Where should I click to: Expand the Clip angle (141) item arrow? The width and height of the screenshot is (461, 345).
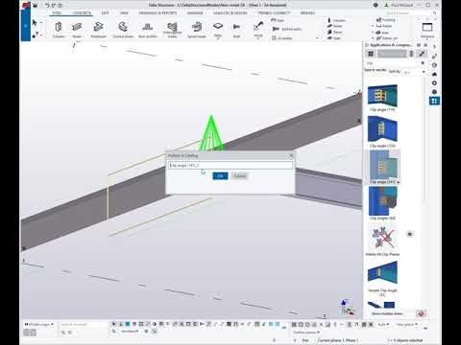coord(399,182)
